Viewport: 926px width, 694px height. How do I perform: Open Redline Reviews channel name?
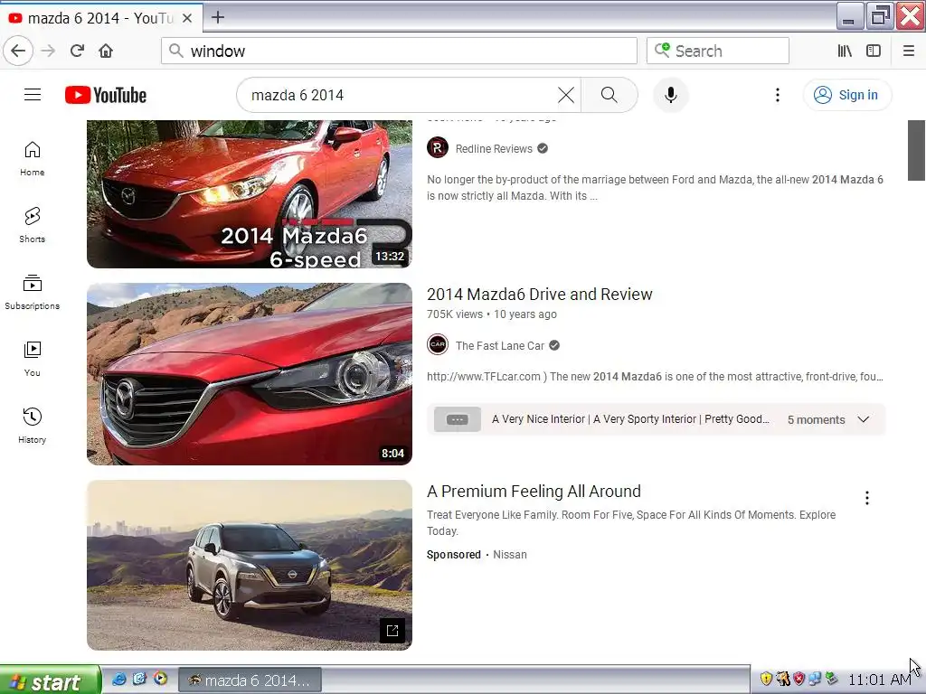[494, 149]
